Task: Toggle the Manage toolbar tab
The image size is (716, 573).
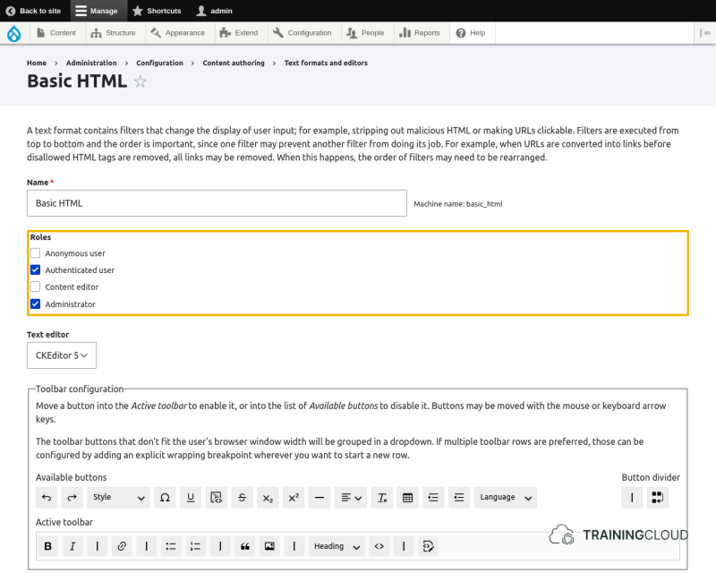Action: (97, 11)
